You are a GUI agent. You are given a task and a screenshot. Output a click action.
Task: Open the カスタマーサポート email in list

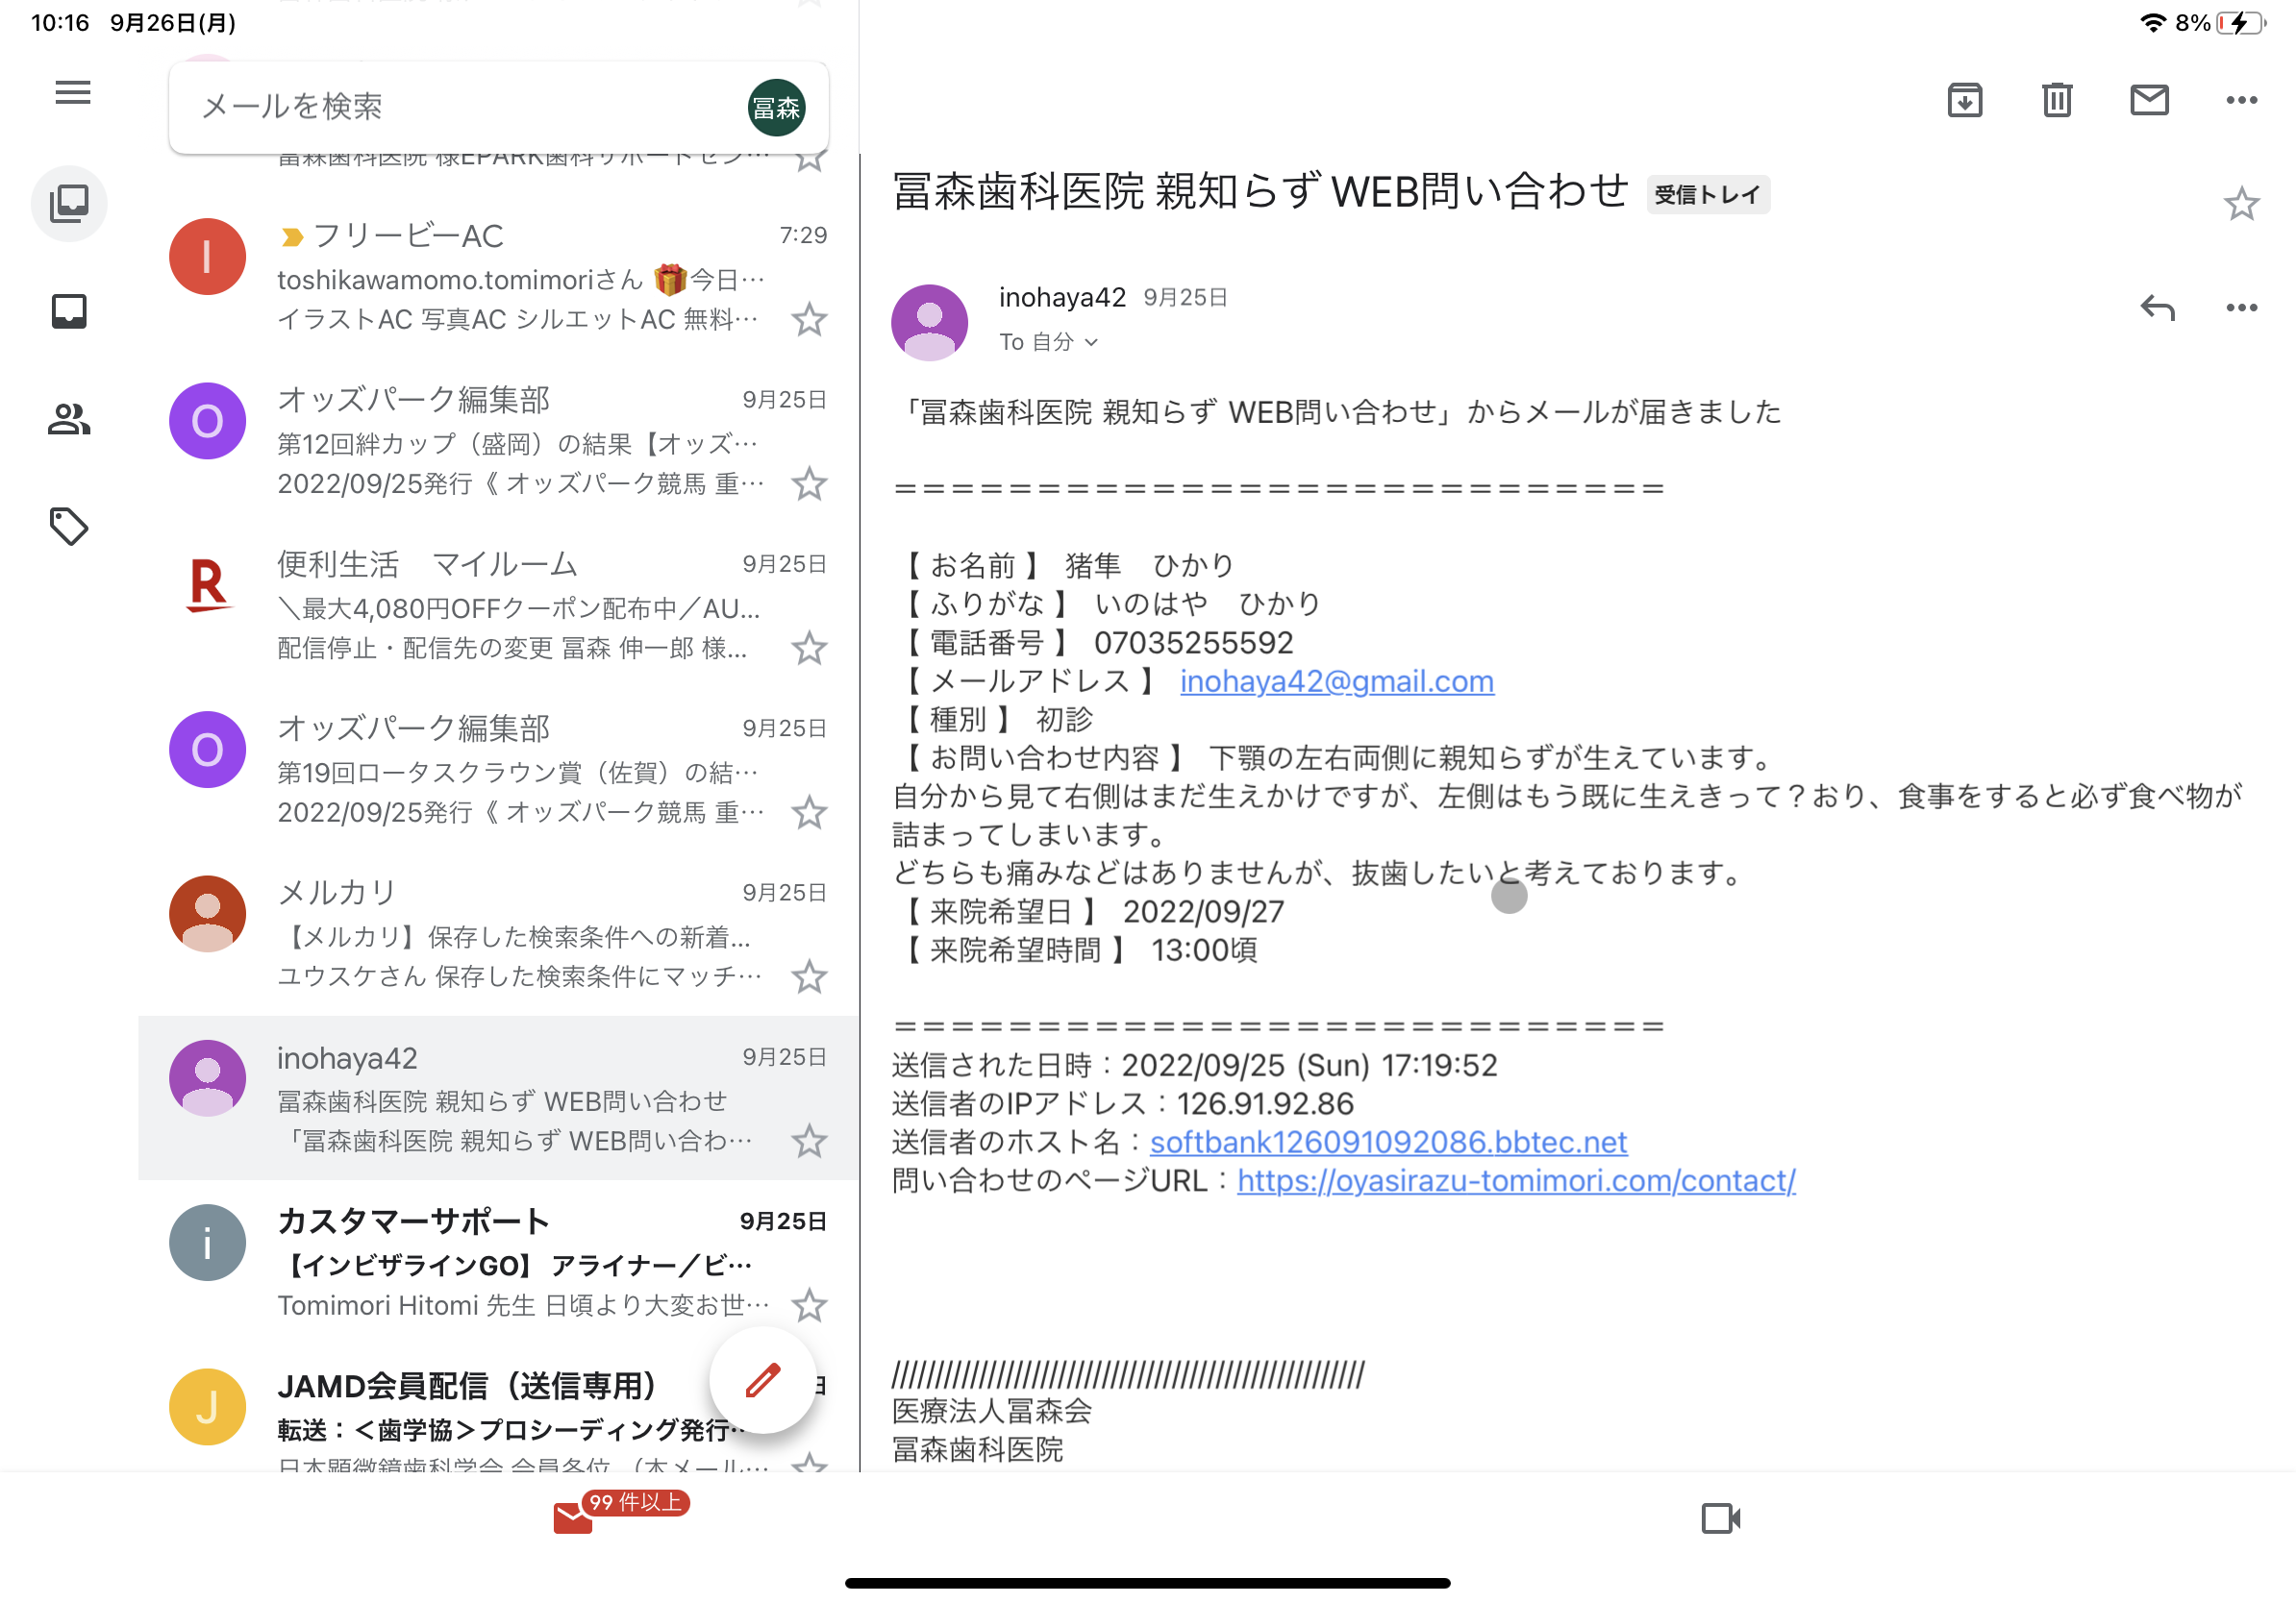pyautogui.click(x=500, y=1262)
